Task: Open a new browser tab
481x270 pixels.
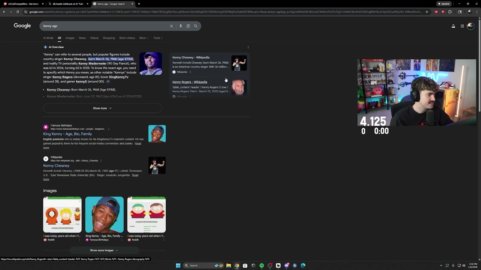Action: pyautogui.click(x=139, y=4)
